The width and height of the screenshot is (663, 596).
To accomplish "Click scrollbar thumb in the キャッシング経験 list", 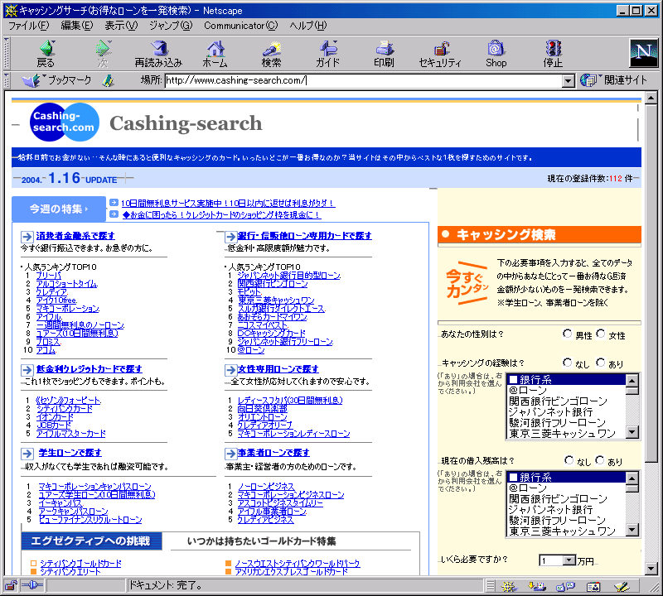I will click(x=632, y=391).
